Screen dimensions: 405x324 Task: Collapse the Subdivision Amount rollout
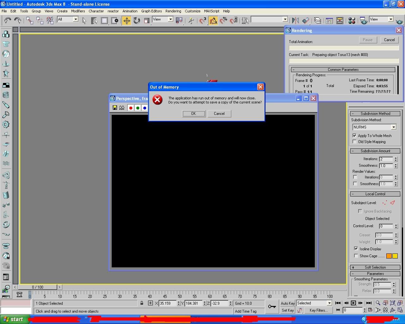click(375, 151)
